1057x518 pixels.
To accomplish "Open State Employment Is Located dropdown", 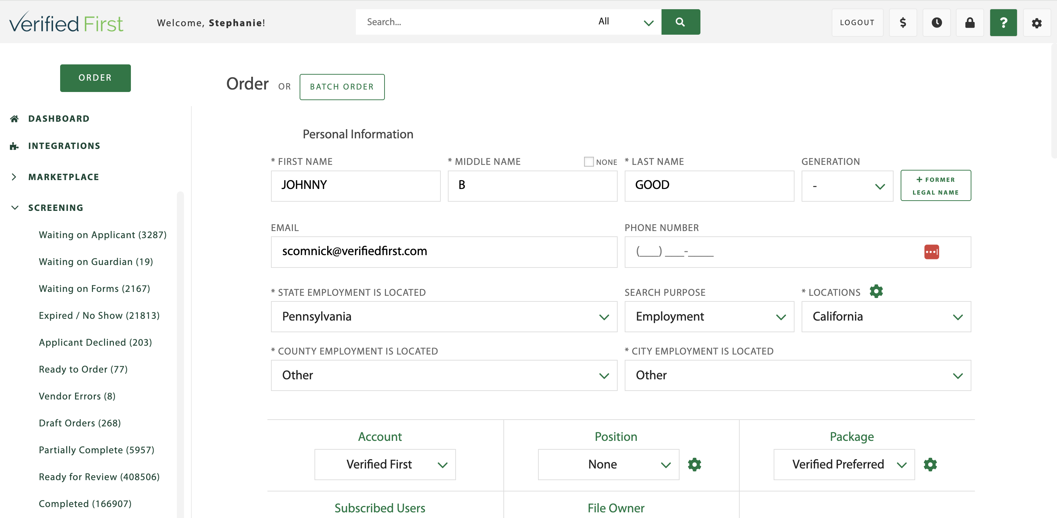I will click(444, 316).
